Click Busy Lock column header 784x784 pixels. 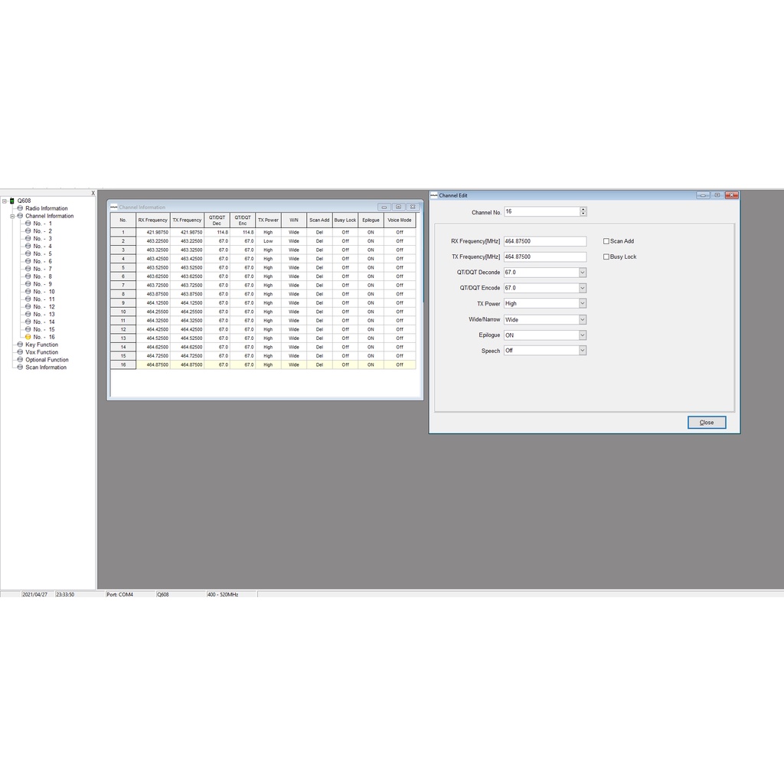point(345,220)
